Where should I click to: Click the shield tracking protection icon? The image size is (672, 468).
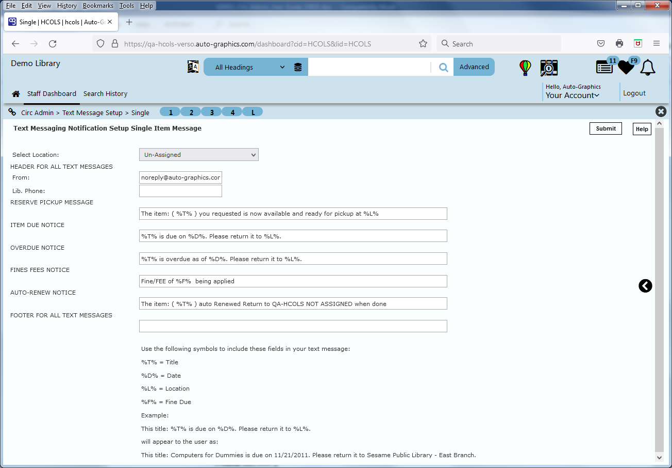tap(101, 44)
